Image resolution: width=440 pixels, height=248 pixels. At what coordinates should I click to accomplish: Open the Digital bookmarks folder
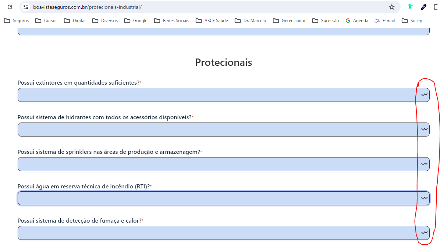click(x=75, y=21)
